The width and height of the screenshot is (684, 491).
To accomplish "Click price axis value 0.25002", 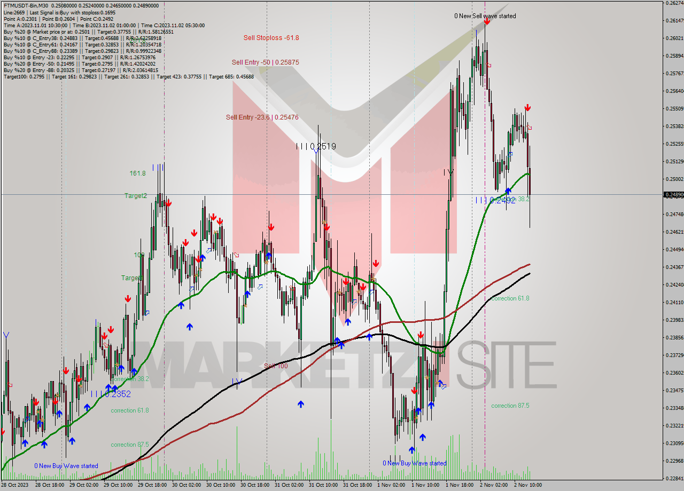I will pyautogui.click(x=674, y=179).
